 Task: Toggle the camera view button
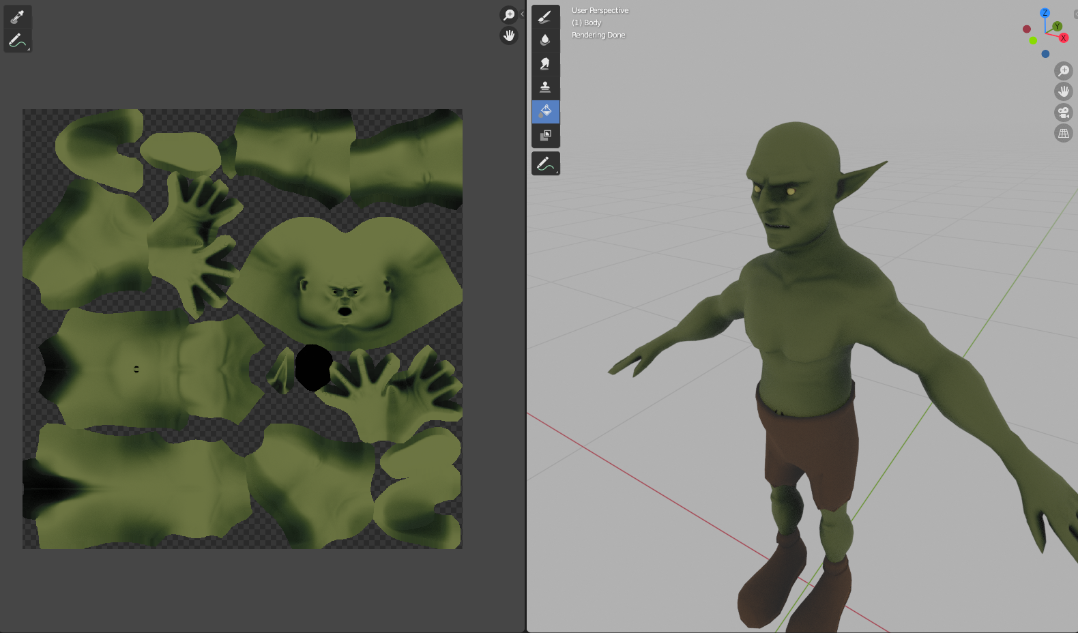1064,113
